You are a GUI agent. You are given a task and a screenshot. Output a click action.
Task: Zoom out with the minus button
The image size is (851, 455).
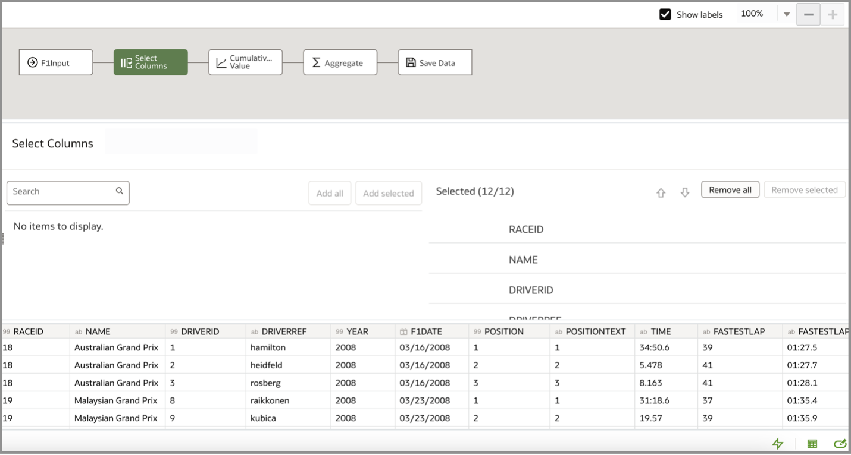[x=808, y=14]
